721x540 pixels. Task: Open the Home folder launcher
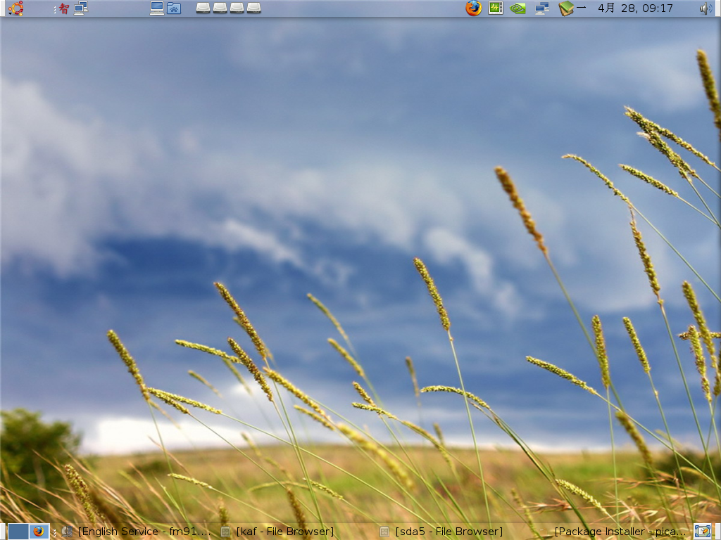tap(174, 8)
